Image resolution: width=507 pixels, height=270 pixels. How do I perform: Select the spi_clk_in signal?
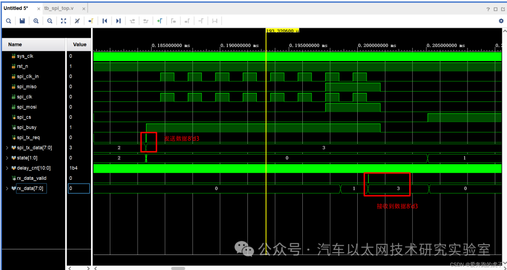(28, 77)
